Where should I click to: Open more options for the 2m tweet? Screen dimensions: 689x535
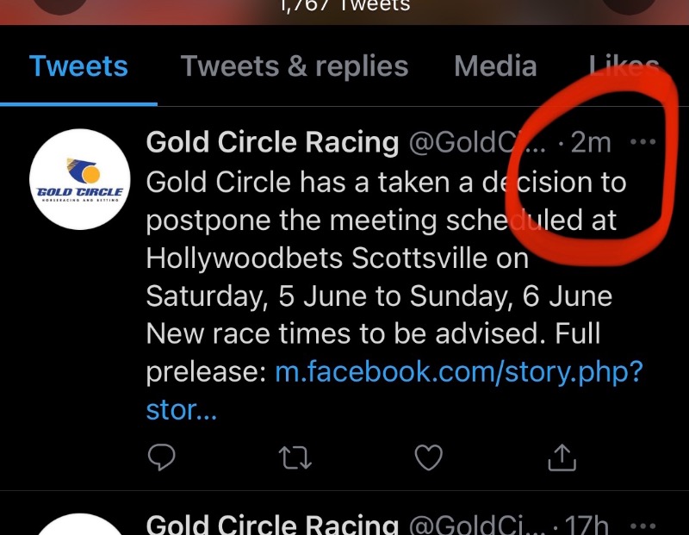click(x=643, y=142)
